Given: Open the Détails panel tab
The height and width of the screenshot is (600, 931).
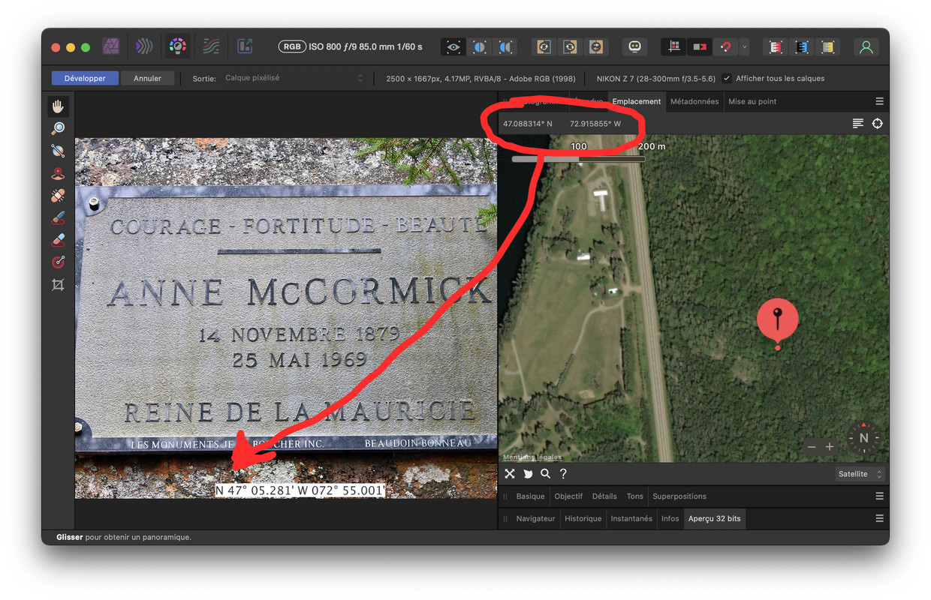Looking at the screenshot, I should pyautogui.click(x=604, y=496).
